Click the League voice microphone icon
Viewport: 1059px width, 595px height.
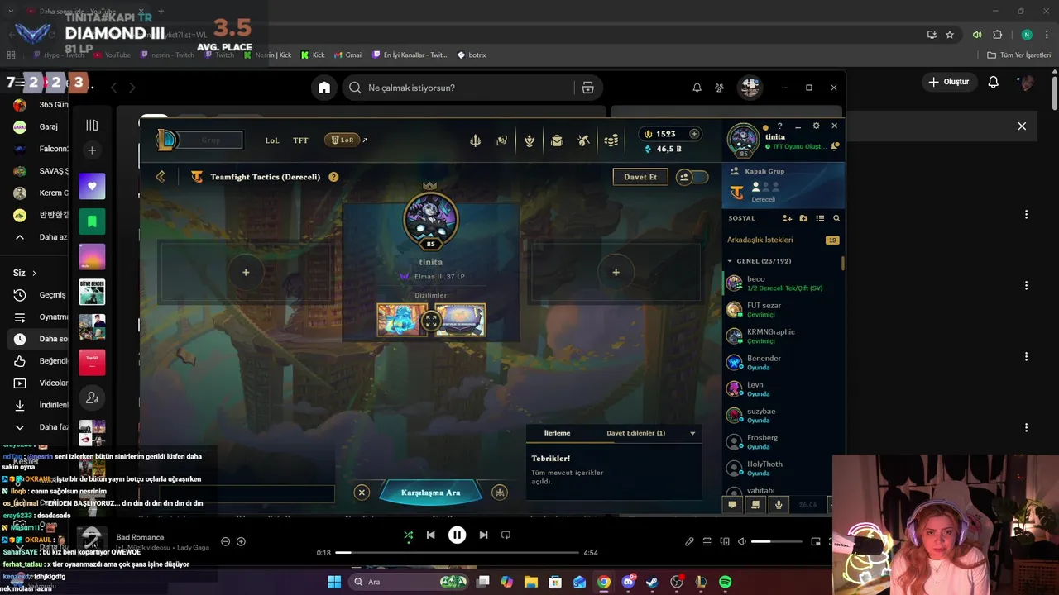tap(778, 504)
